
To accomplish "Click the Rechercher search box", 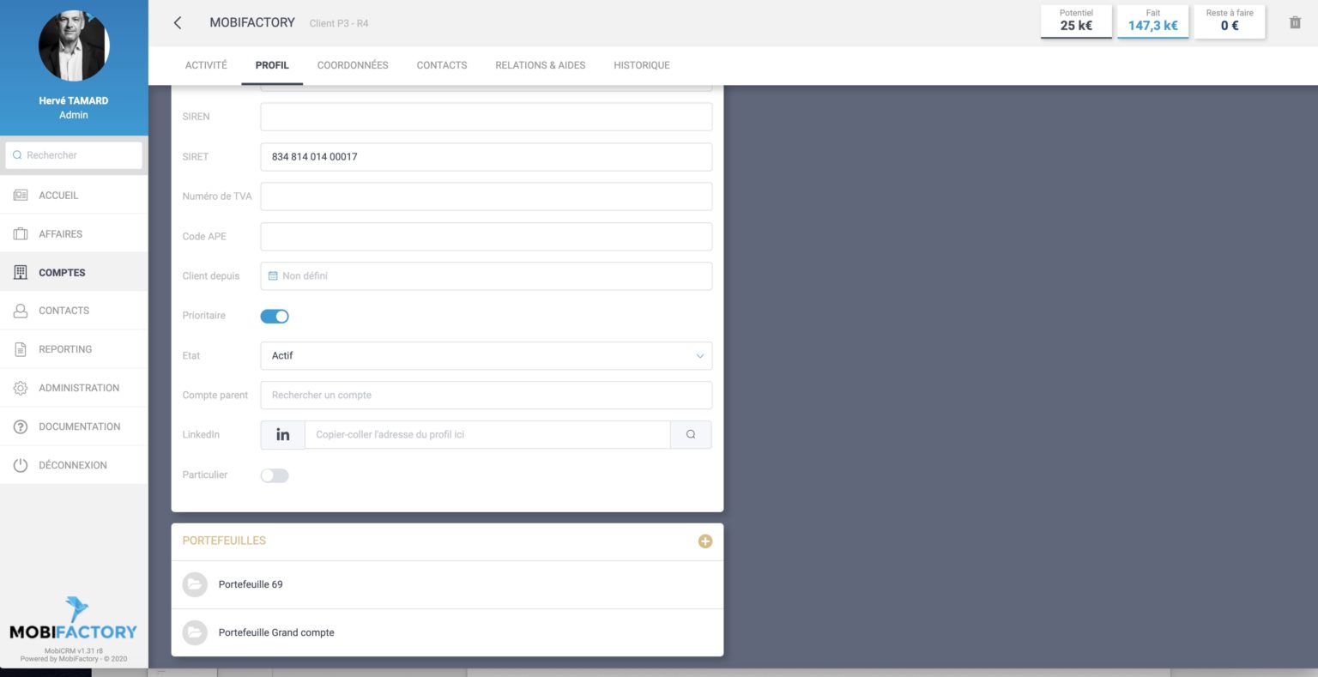I will [74, 155].
